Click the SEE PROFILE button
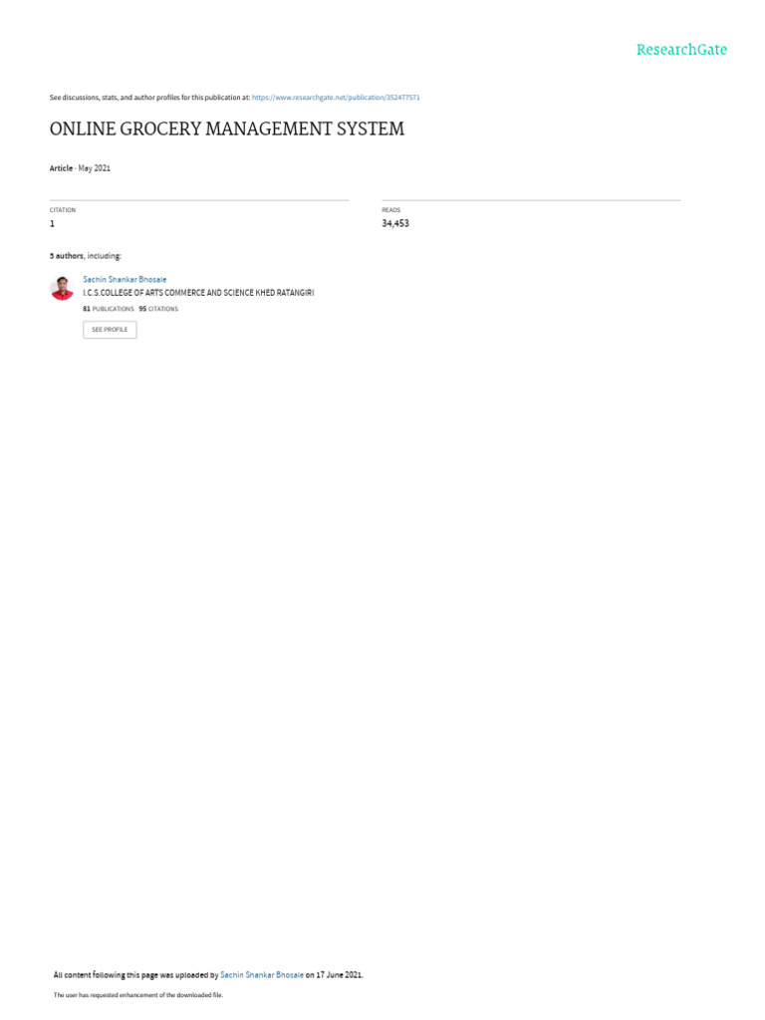This screenshot has height=1020, width=765. point(110,329)
